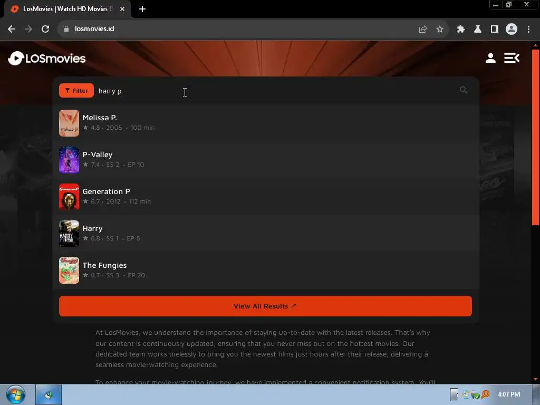The height and width of the screenshot is (405, 540).
Task: Open the Filter button
Action: click(x=76, y=91)
